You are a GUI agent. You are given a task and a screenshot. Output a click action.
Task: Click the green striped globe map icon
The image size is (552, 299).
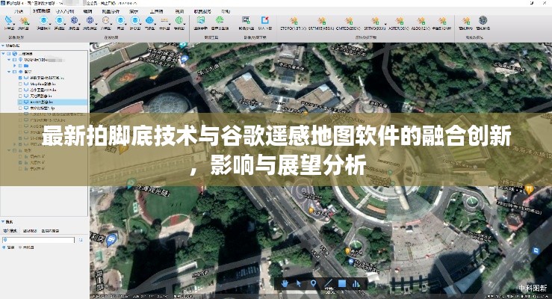[179, 21]
